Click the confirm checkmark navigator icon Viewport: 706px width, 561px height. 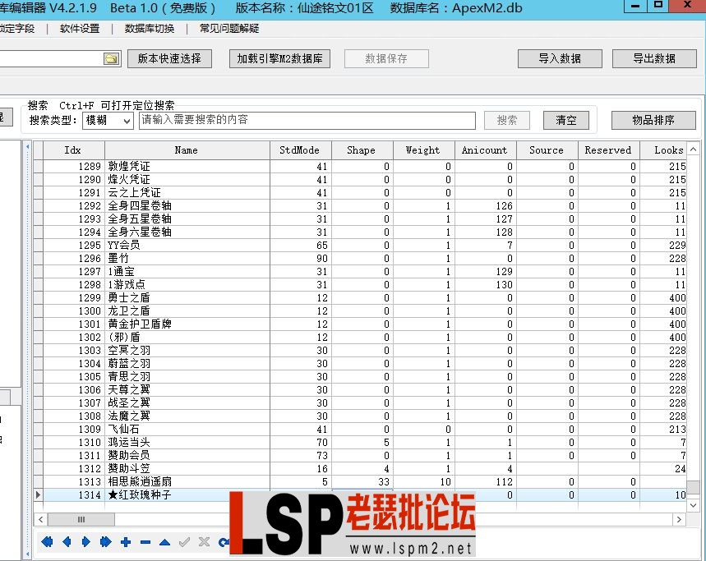click(x=182, y=540)
